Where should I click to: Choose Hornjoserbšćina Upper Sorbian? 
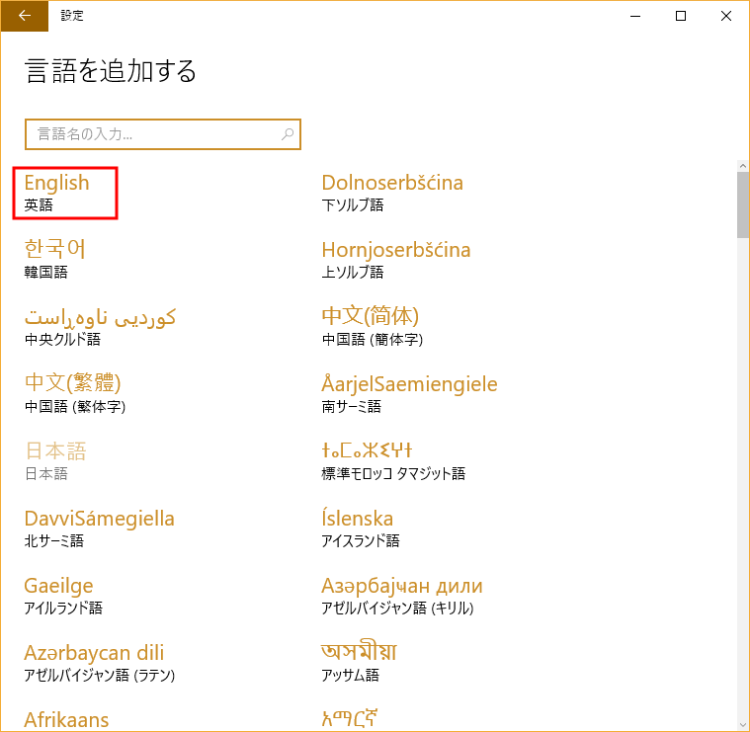click(x=395, y=259)
